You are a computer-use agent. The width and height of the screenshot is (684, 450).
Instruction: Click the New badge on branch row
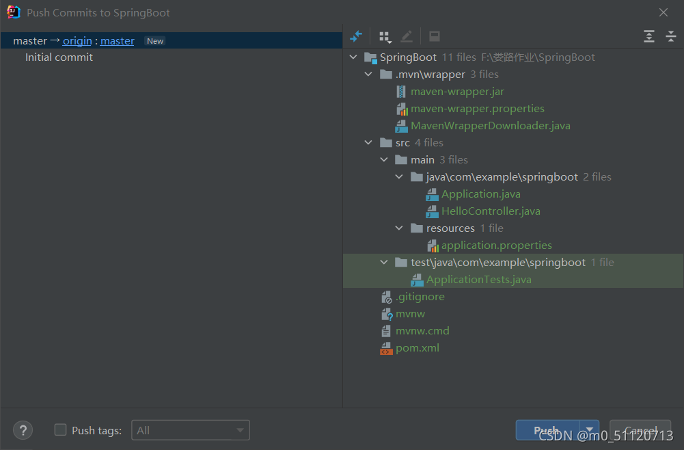click(x=155, y=41)
